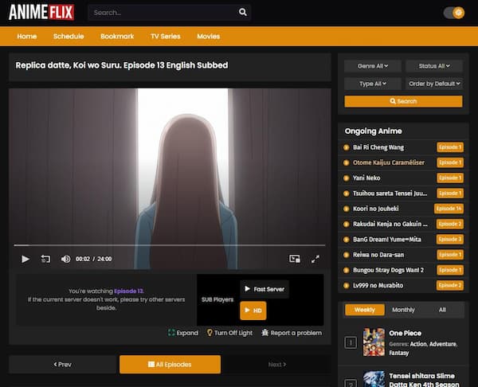Switch to the Monthly tab
The width and height of the screenshot is (478, 387).
[x=403, y=310]
